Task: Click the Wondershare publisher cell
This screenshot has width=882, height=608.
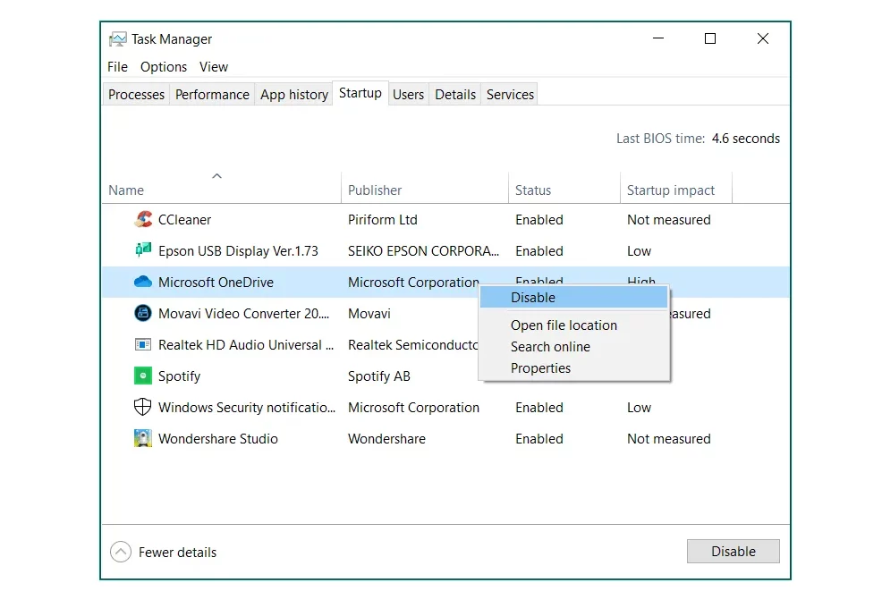Action: pyautogui.click(x=386, y=439)
